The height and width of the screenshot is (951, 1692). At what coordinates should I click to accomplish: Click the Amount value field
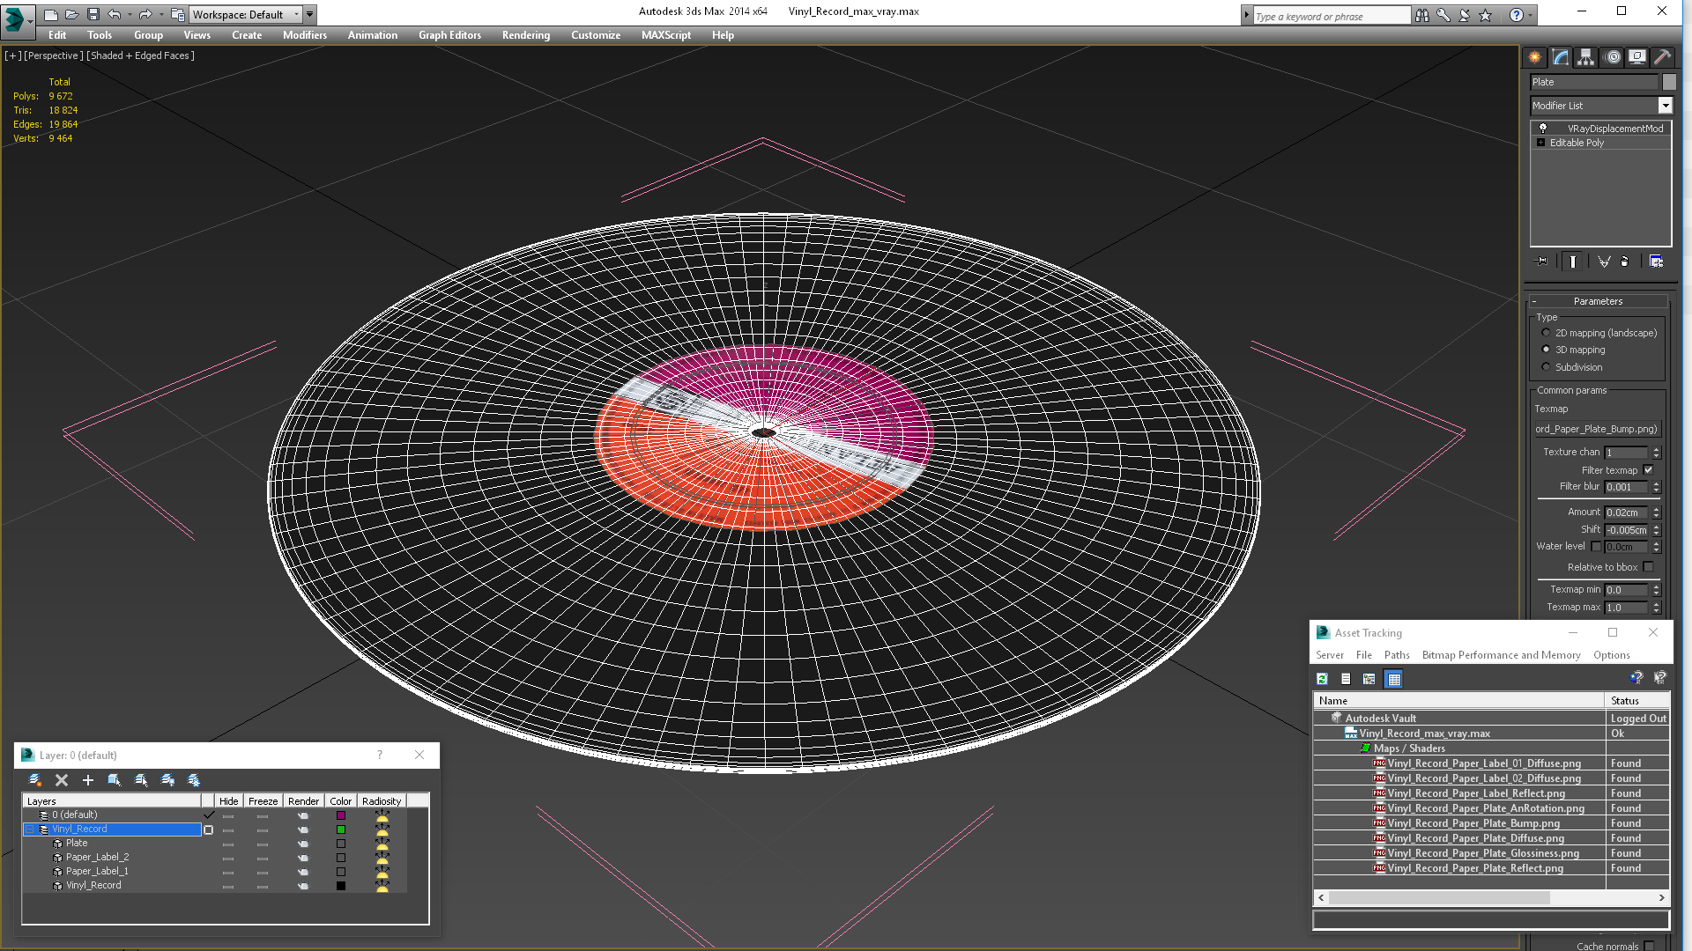click(x=1626, y=512)
